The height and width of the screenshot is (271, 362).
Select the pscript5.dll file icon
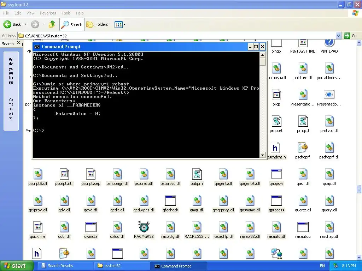coord(37,174)
